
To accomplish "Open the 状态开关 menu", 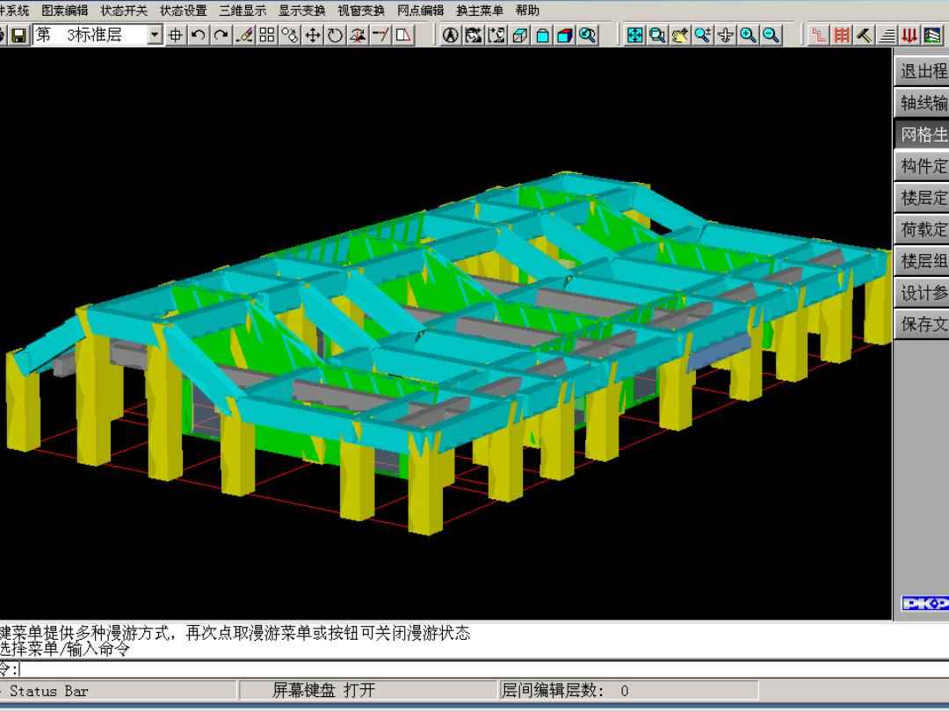I will [124, 11].
